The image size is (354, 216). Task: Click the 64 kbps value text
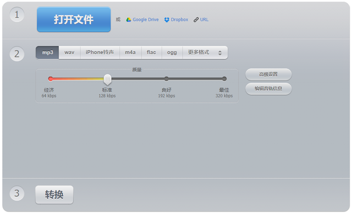pos(49,96)
